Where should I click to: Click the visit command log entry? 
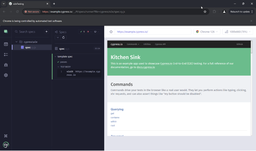79,73
